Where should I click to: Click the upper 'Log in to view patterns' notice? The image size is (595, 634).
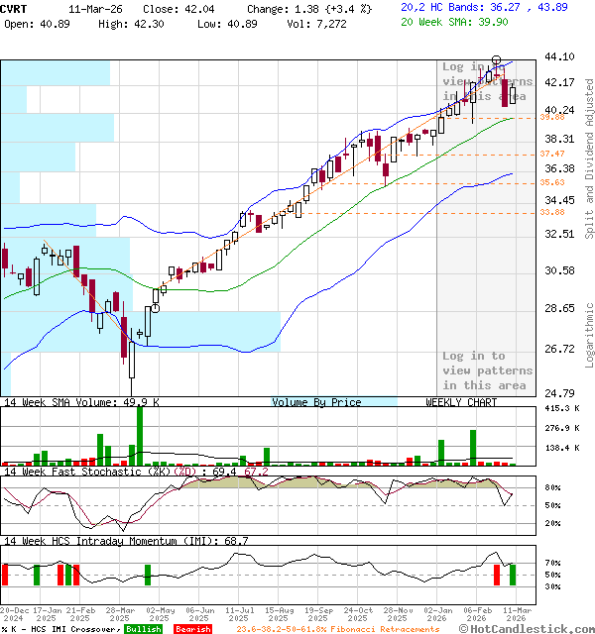click(x=487, y=81)
